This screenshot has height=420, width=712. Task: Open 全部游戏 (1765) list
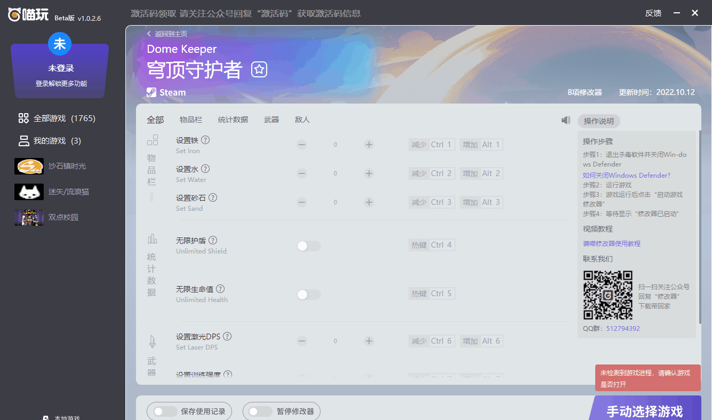(57, 118)
